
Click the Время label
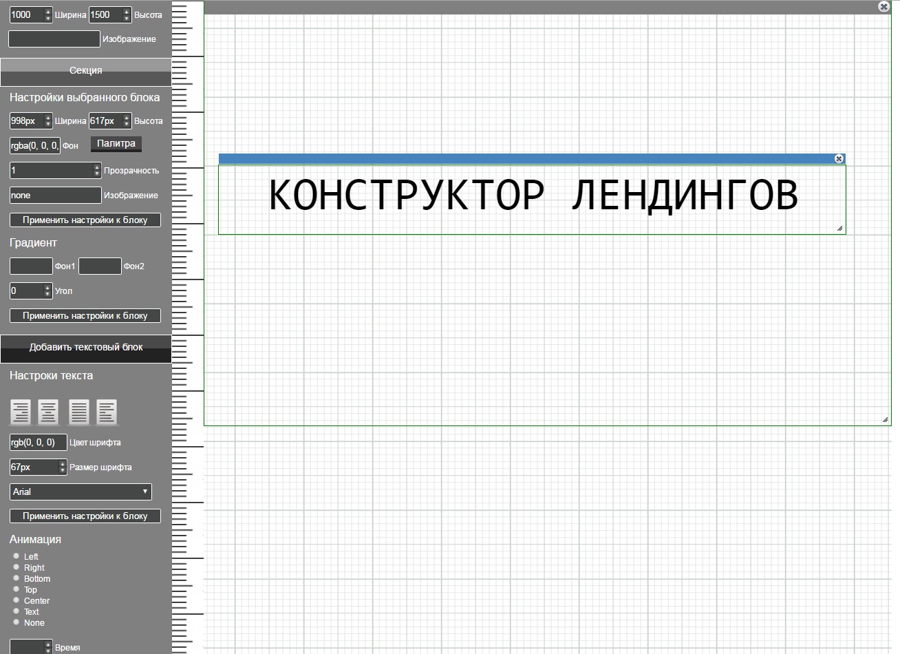pos(67,648)
